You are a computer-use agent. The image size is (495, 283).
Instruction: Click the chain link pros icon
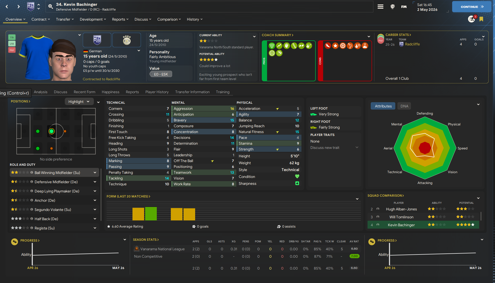point(294,46)
